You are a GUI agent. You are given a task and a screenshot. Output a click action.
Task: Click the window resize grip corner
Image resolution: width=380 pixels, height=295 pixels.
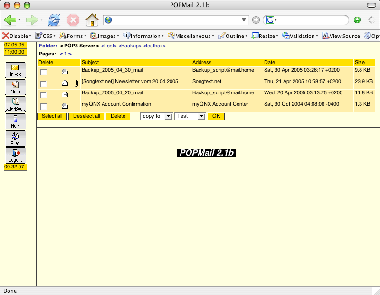(x=376, y=291)
